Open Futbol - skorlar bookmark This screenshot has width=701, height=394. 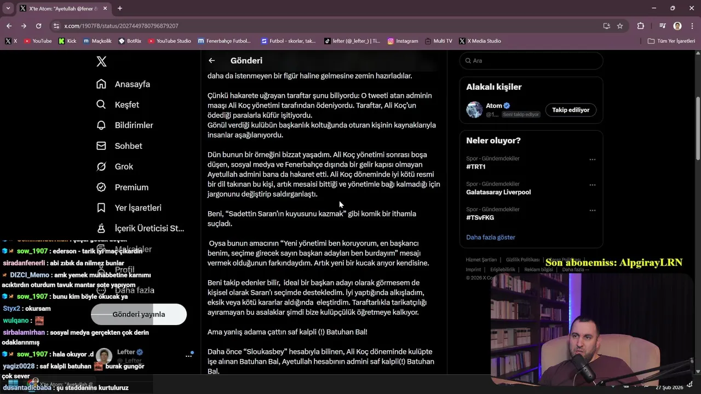point(289,41)
